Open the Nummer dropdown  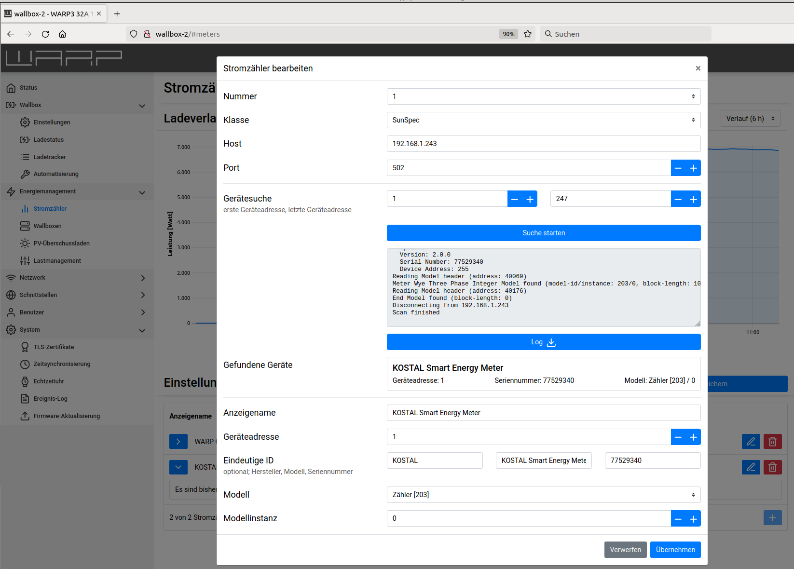click(544, 96)
